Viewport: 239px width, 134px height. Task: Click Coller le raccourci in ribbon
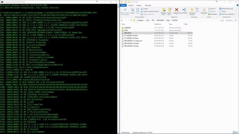tap(148, 14)
